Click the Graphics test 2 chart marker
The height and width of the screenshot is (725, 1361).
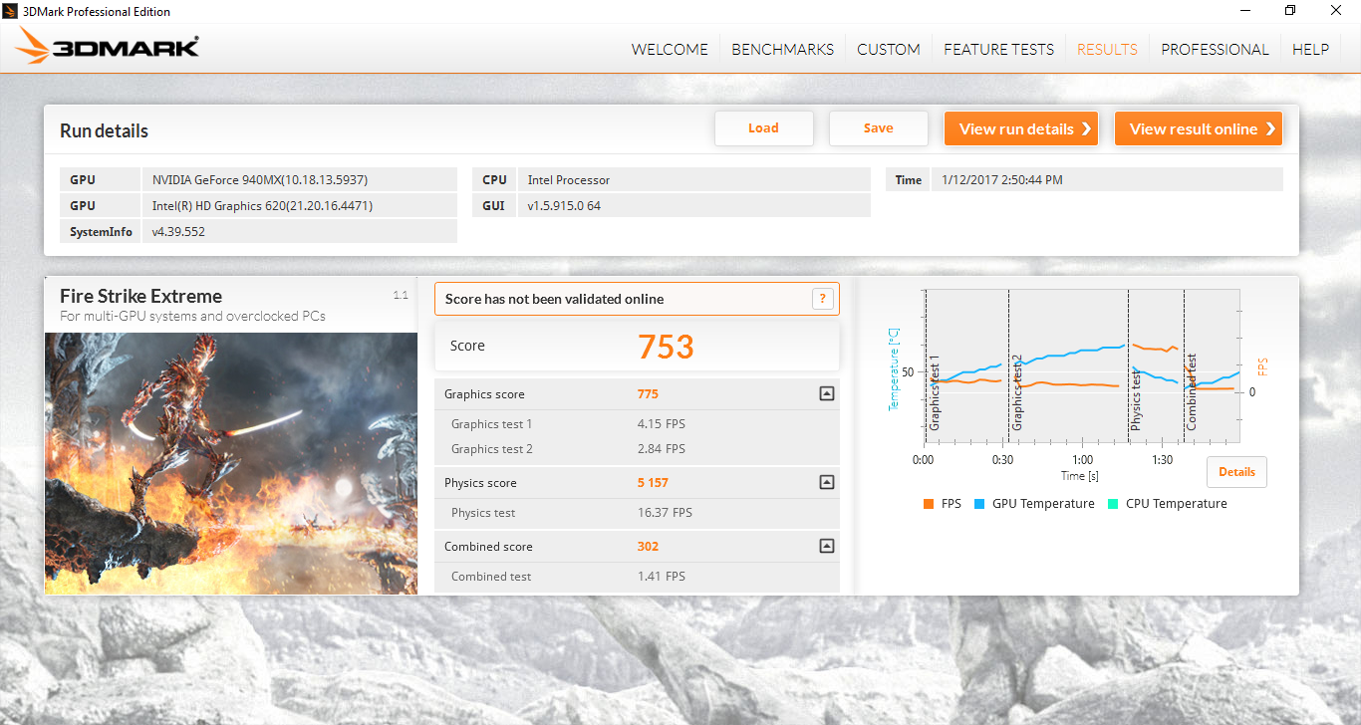tap(1017, 392)
